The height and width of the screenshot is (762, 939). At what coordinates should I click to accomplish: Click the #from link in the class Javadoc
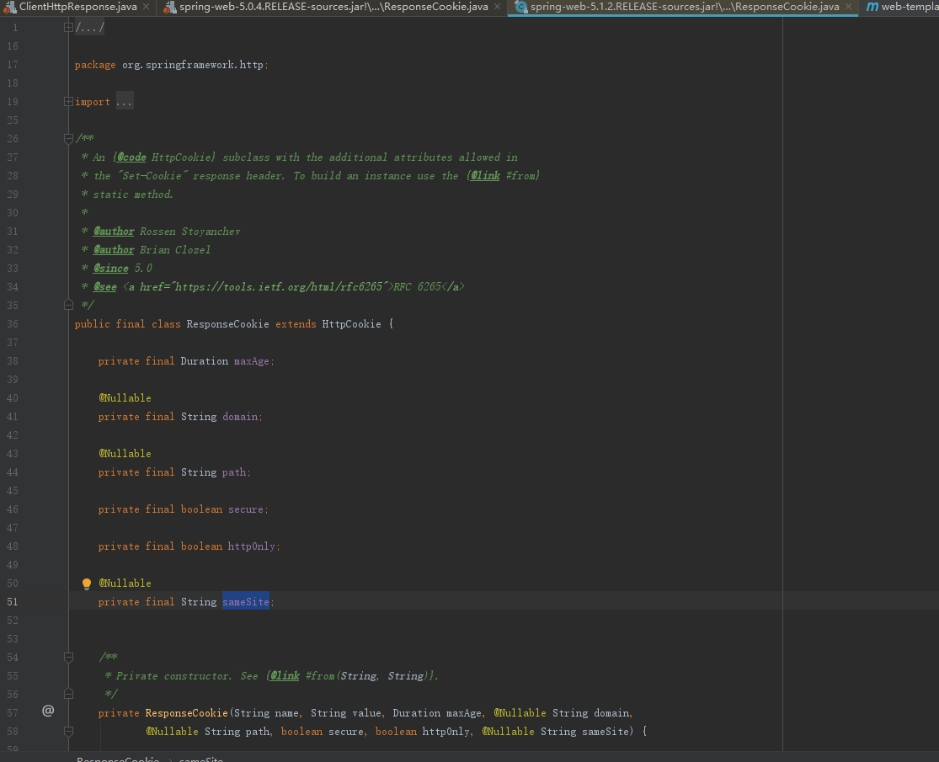pos(520,175)
